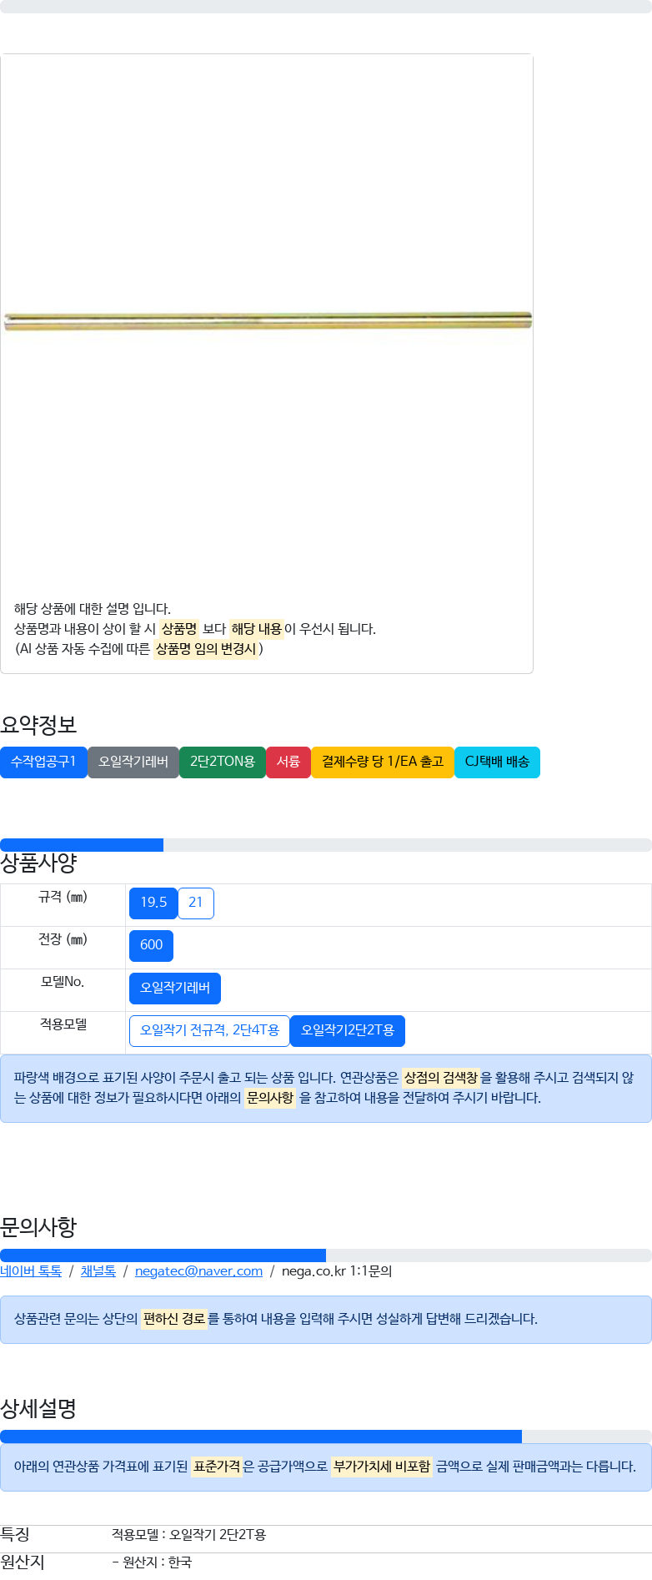Open the 채널톡 link
The image size is (652, 1580).
98,1271
